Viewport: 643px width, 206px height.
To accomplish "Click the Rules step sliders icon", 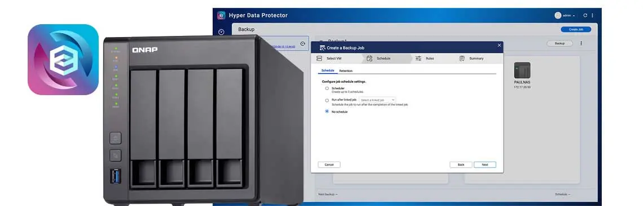I will [419, 59].
